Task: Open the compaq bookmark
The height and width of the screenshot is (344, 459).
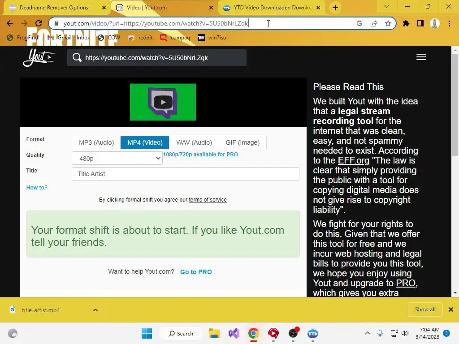Action: pyautogui.click(x=175, y=38)
